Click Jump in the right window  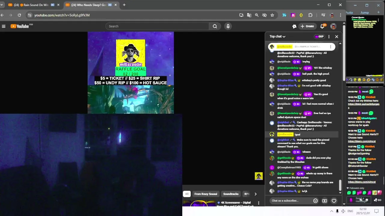click(x=365, y=13)
